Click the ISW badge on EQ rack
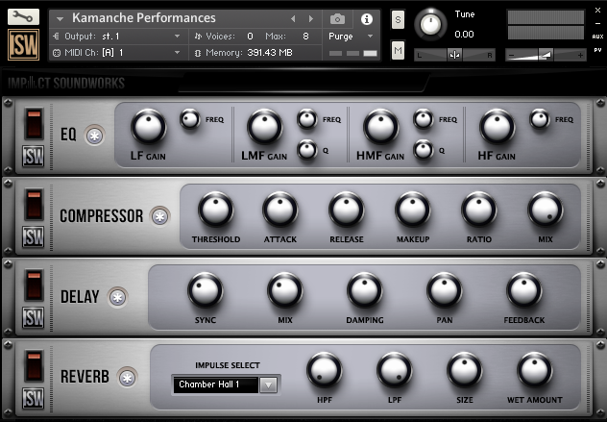Viewport: 607px width, 422px height. coord(33,156)
